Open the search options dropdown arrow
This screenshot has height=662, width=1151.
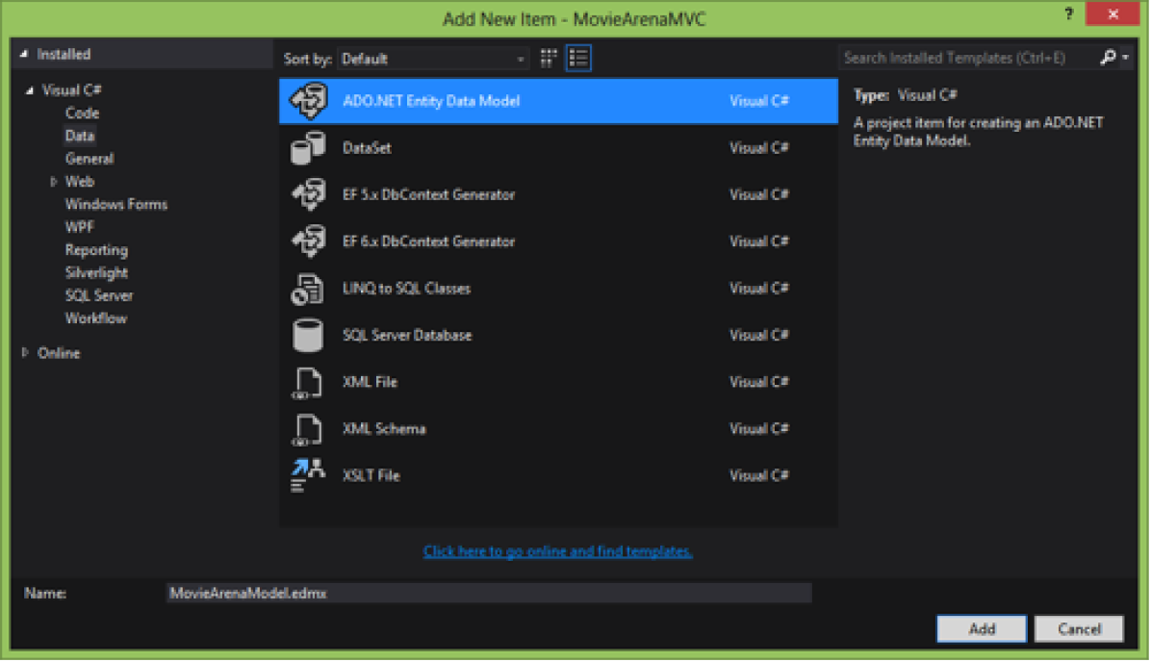1125,57
